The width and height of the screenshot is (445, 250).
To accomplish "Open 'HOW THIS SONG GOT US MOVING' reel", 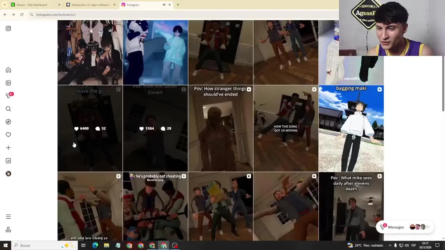I will pos(286,128).
